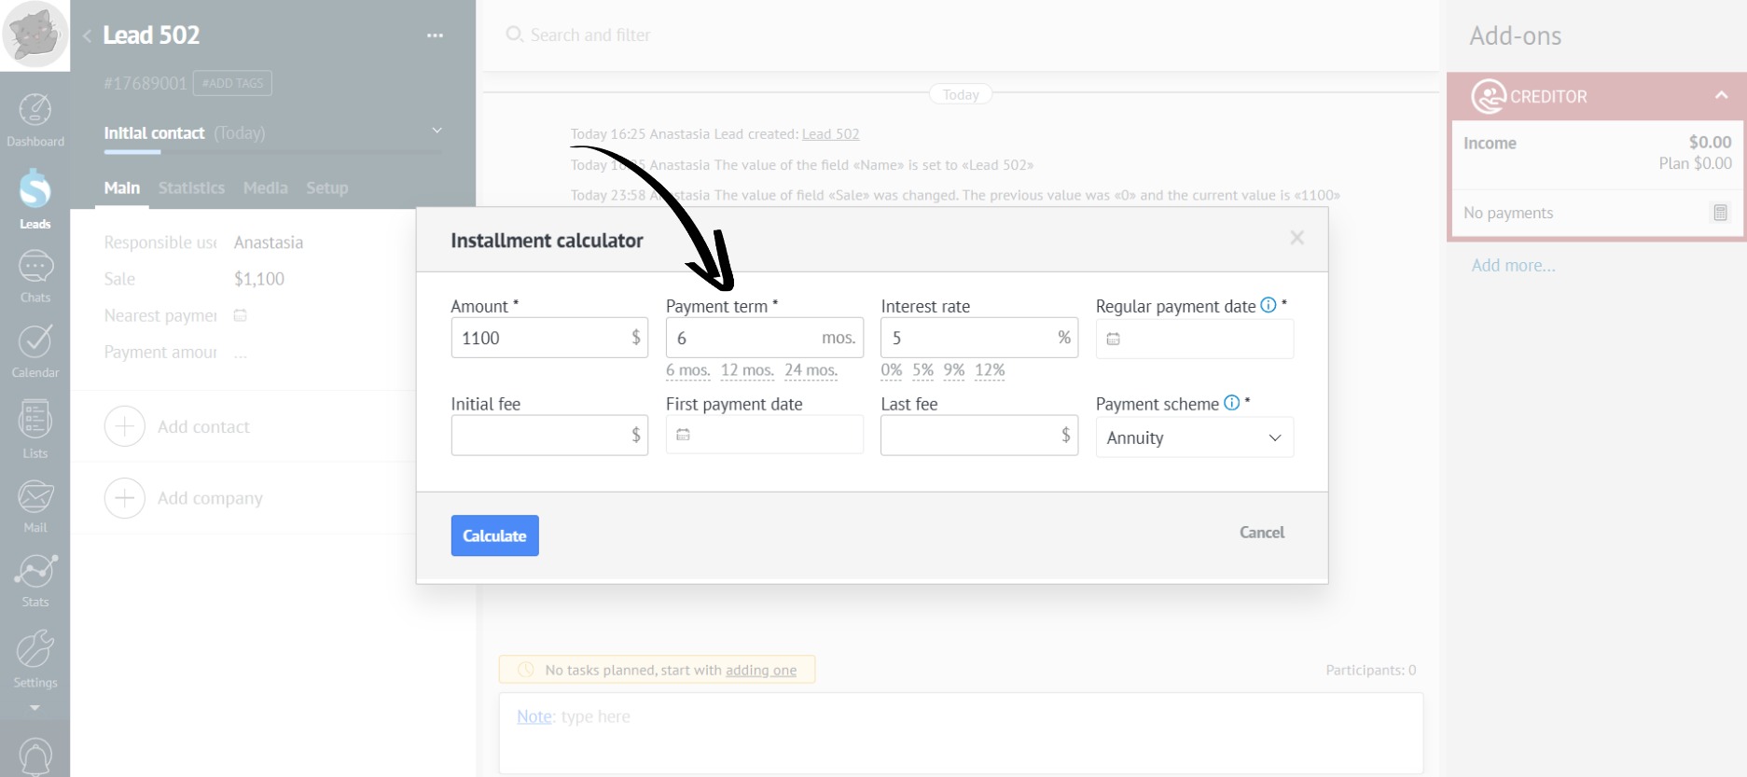Click the Amount input field
Viewport: 1747px width, 777px height.
536,338
